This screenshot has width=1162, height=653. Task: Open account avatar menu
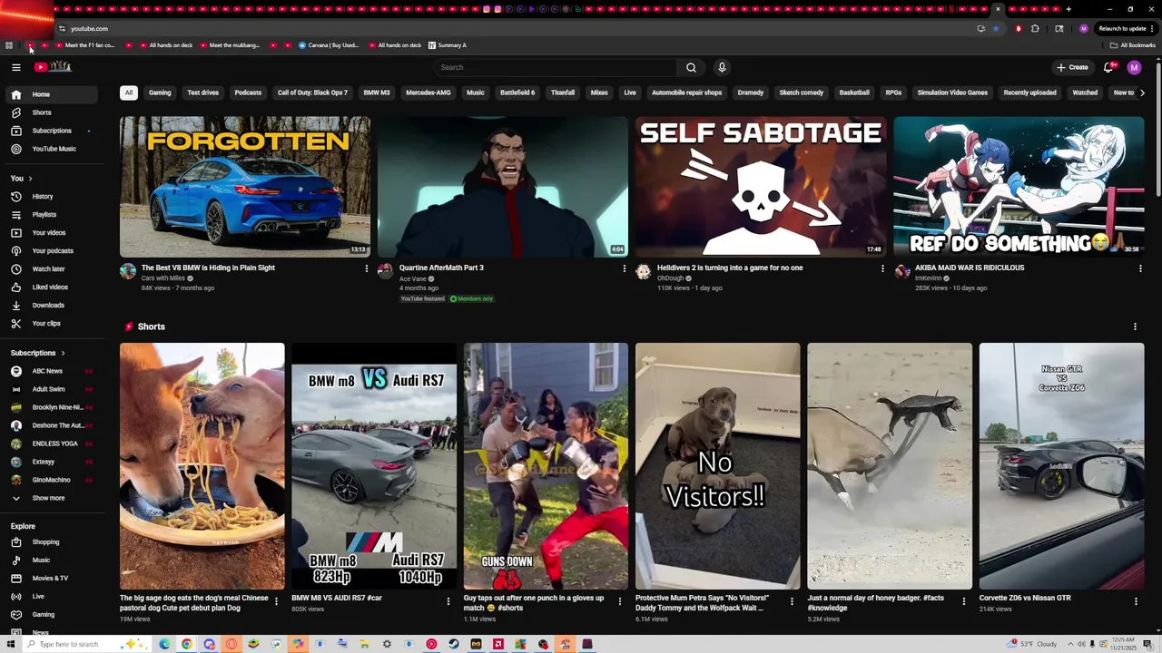coord(1134,67)
